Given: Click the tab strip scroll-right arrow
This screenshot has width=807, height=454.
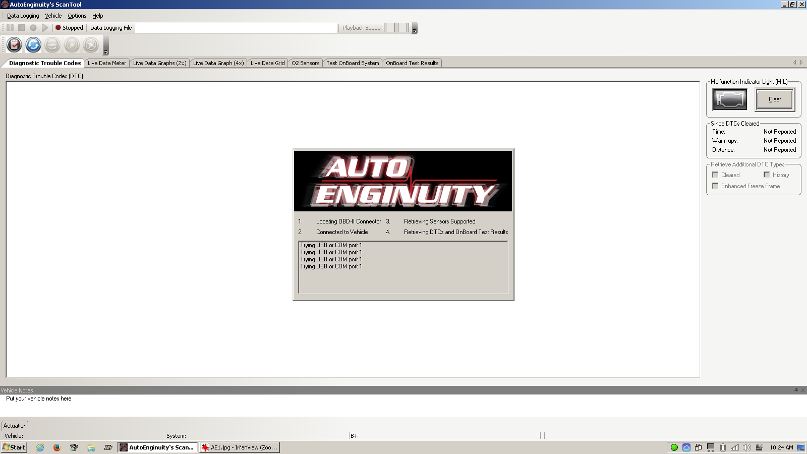Looking at the screenshot, I should [801, 63].
